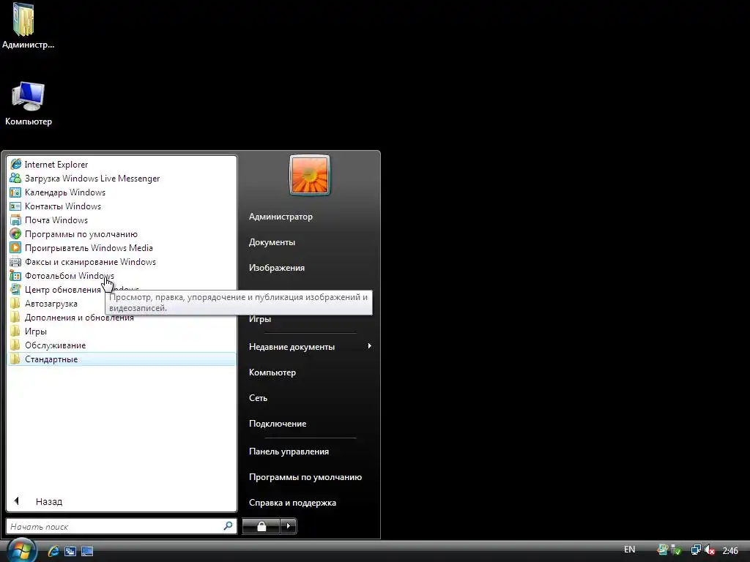This screenshot has height=562, width=750.
Task: Expand the Автозагрузка folder
Action: tap(51, 304)
